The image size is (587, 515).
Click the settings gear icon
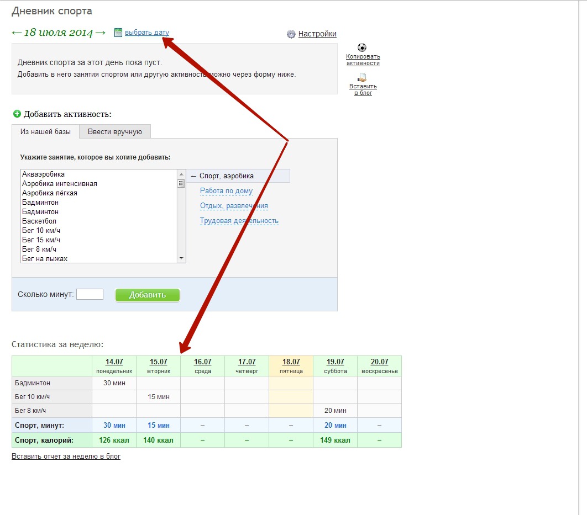(x=291, y=34)
